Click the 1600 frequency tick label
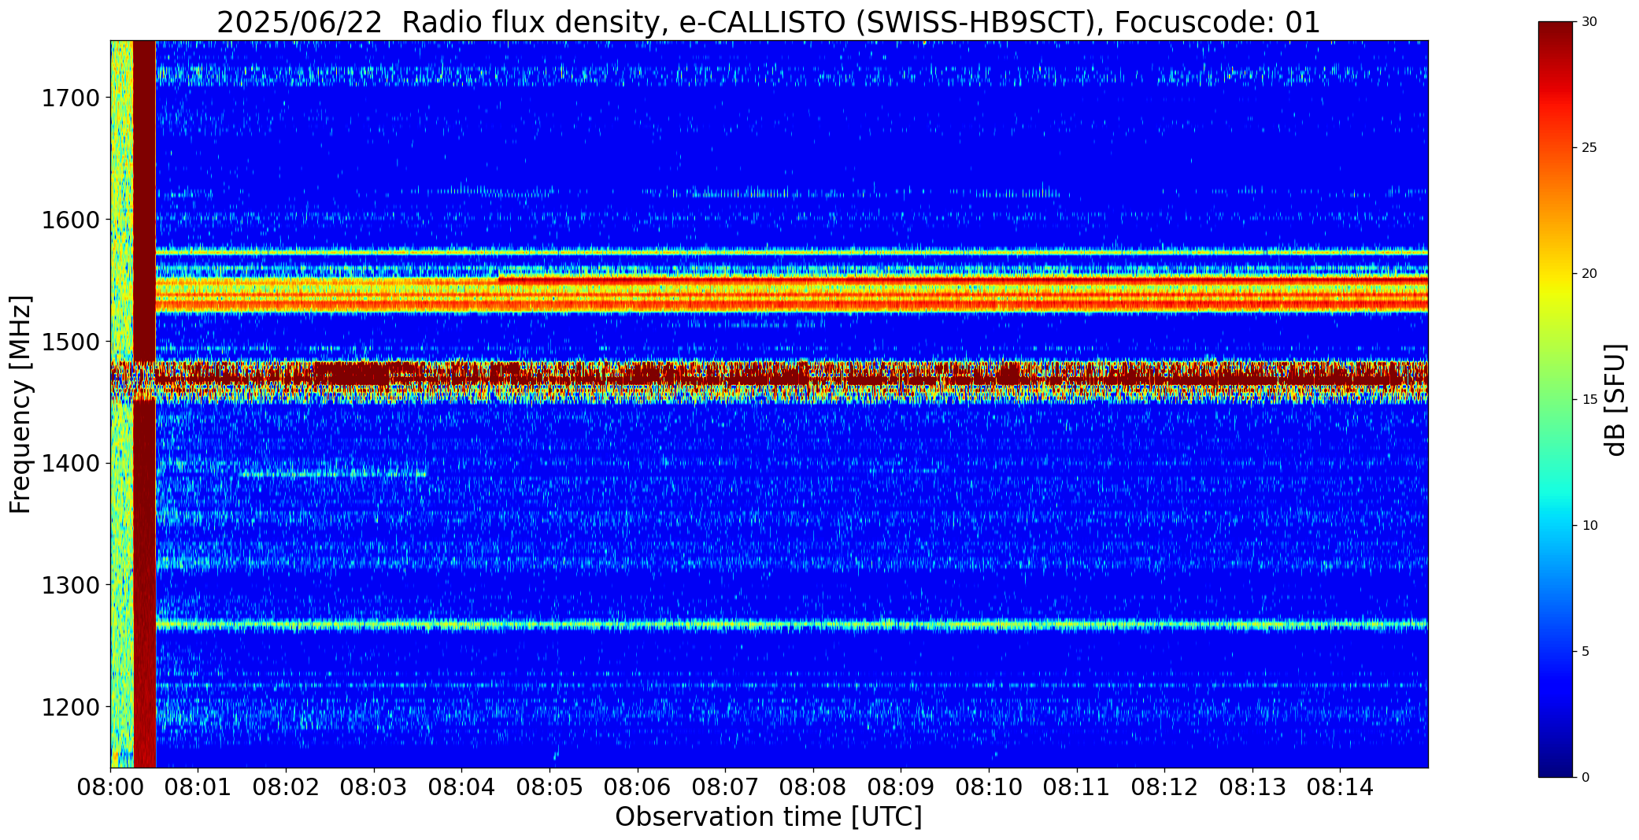Screen dimensions: 1639x840 [x=71, y=220]
